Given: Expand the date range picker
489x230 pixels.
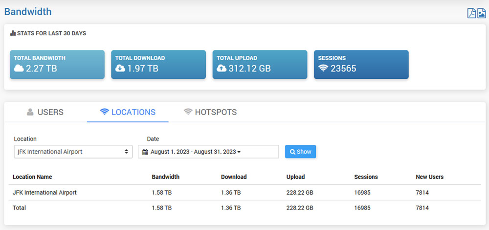Looking at the screenshot, I should pos(208,152).
